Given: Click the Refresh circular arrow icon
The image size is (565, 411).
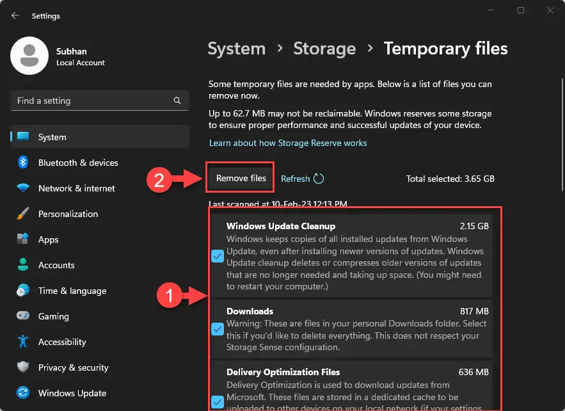Looking at the screenshot, I should pos(319,179).
